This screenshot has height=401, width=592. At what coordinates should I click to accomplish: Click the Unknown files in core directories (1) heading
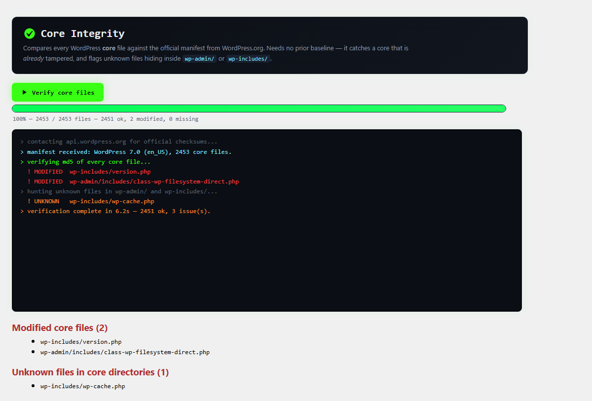pos(90,372)
